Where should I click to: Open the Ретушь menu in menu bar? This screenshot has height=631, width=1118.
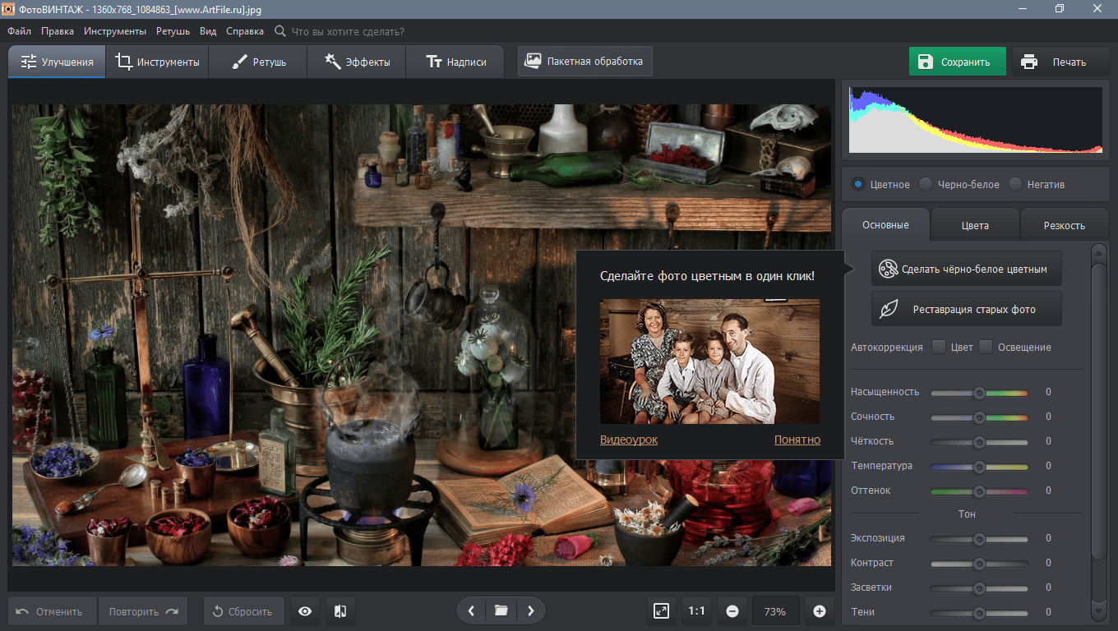pyautogui.click(x=173, y=31)
